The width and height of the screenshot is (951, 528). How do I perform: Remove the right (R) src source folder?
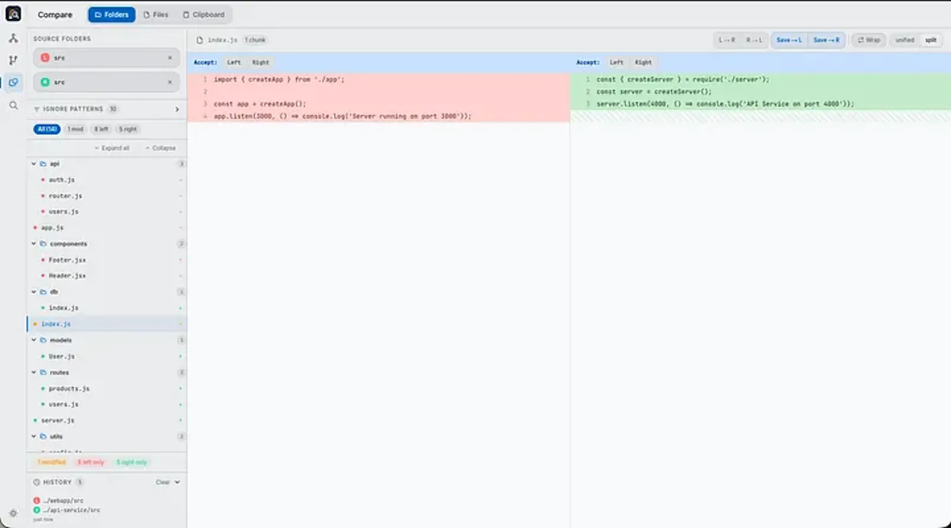(170, 82)
